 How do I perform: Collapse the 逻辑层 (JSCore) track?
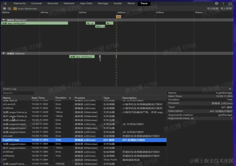tap(4, 53)
